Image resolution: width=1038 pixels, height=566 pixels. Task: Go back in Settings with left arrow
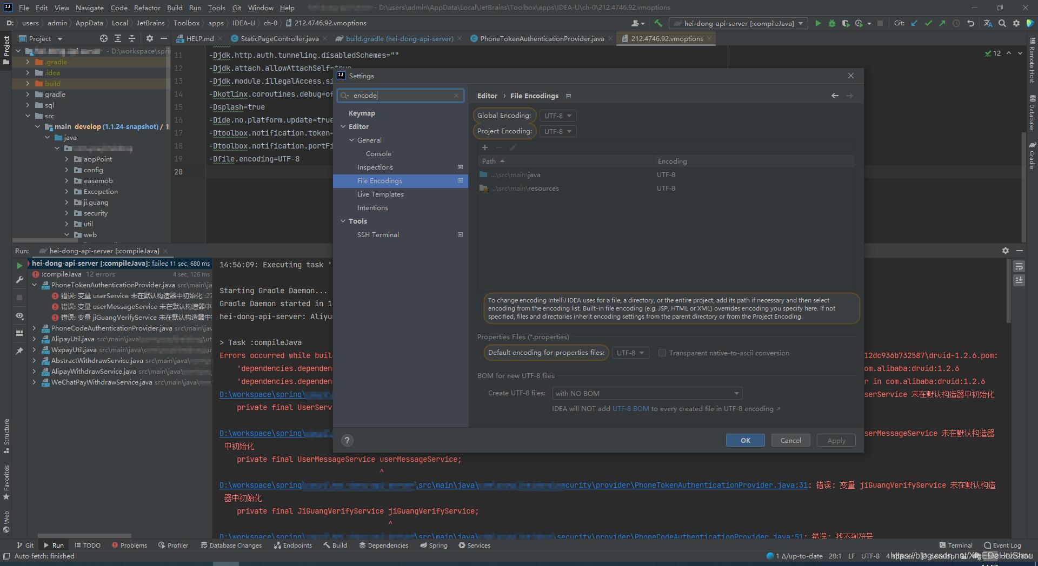pyautogui.click(x=835, y=96)
